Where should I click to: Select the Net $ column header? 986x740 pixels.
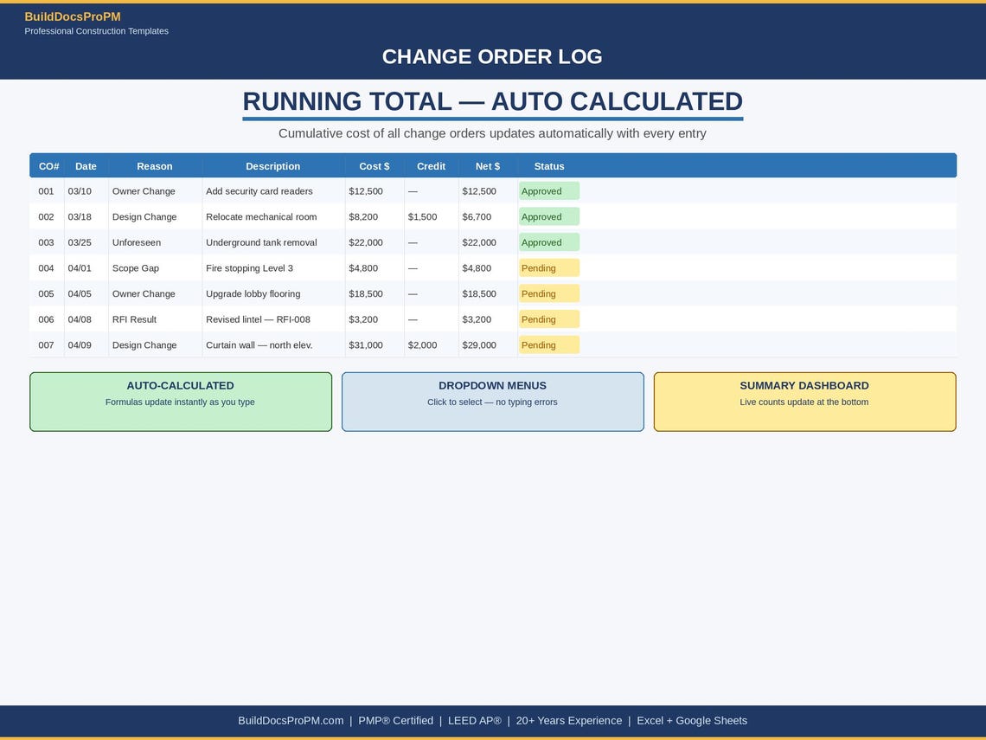pyautogui.click(x=488, y=166)
